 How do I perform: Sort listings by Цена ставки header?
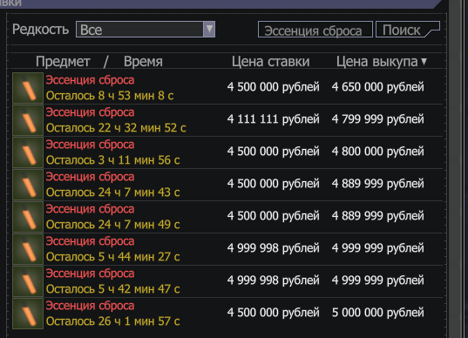271,62
